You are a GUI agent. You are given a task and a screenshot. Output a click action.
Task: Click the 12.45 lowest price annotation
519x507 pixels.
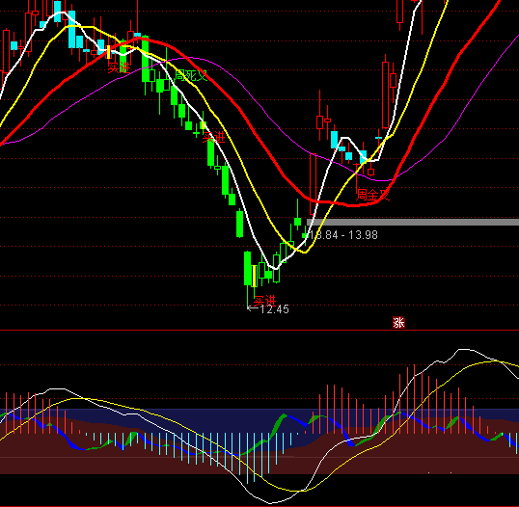point(274,309)
